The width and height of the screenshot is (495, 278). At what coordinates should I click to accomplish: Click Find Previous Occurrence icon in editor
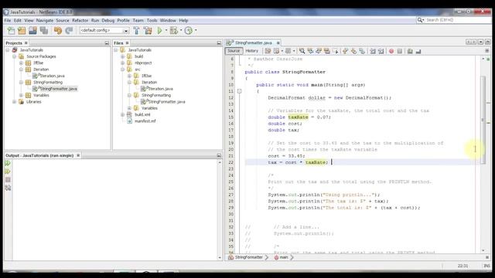click(x=310, y=51)
